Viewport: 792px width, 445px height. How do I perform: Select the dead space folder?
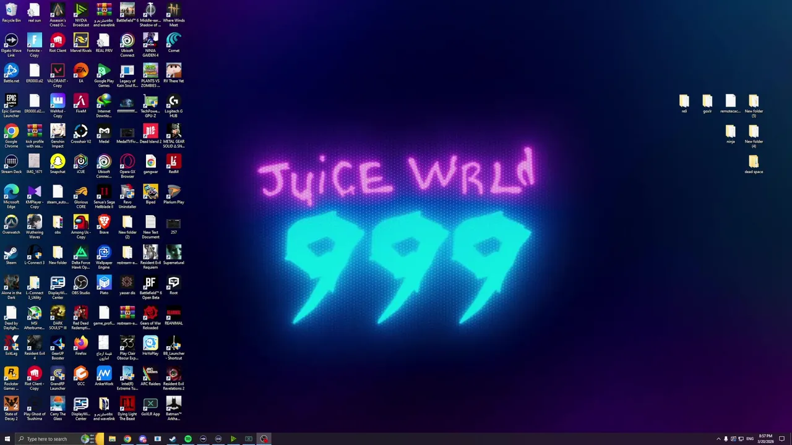pyautogui.click(x=754, y=164)
